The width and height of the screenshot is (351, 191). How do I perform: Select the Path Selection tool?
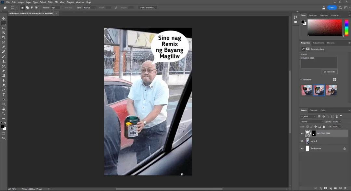click(4, 99)
